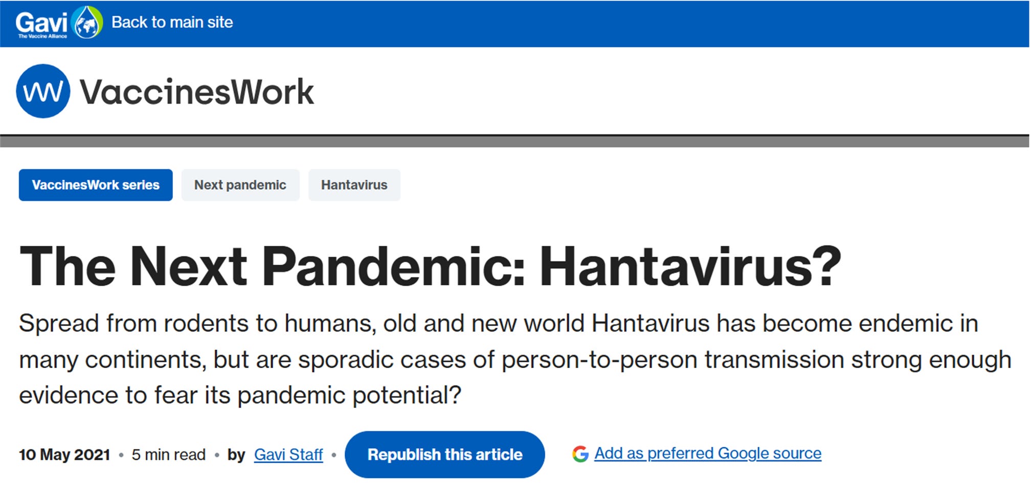Screen dimensions: 1030x500
Task: Click the 10 May 2021 date
Action: click(x=64, y=454)
